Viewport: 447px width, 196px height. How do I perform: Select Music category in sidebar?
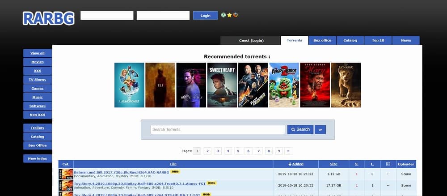click(38, 97)
